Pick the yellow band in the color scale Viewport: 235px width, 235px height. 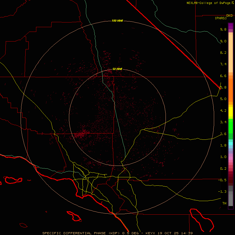[x=231, y=112]
